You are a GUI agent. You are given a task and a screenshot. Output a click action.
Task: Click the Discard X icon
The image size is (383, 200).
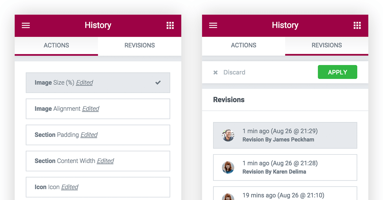[x=215, y=73]
